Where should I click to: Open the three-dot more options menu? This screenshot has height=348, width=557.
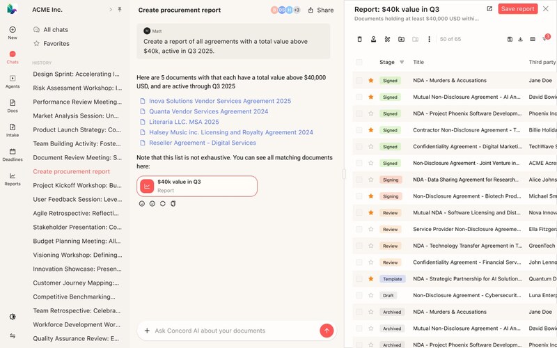429,39
